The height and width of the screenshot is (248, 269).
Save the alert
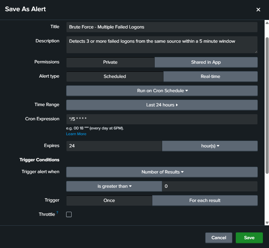point(249,238)
